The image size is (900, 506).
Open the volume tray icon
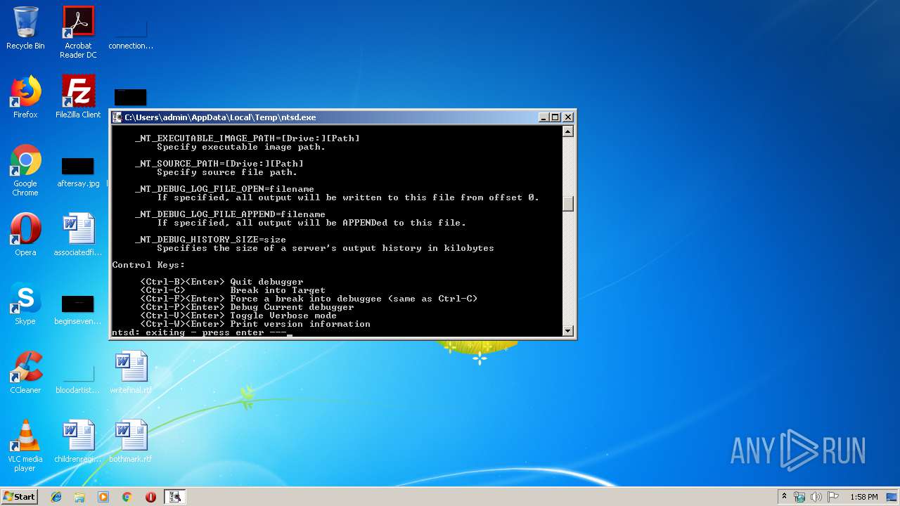pos(816,497)
